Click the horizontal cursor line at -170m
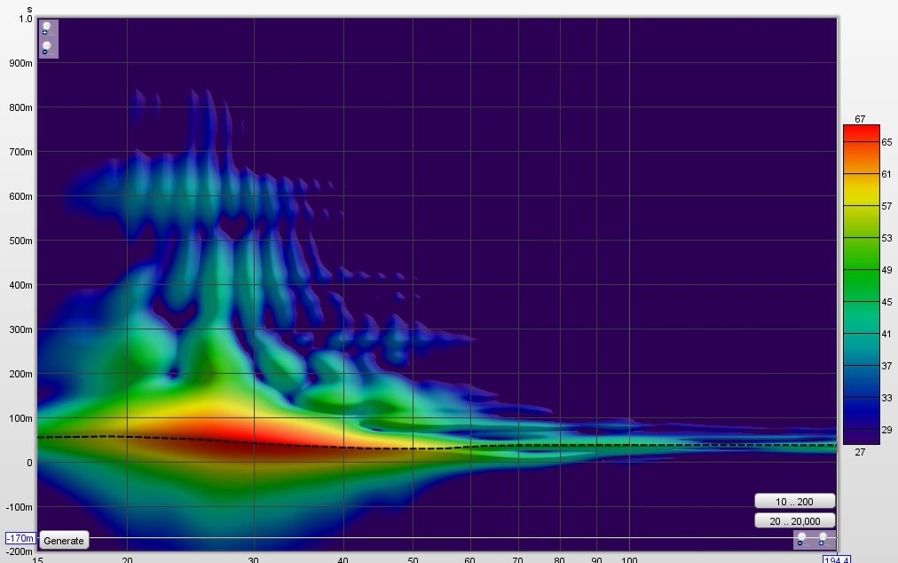Viewport: 898px width, 563px height. [x=436, y=538]
